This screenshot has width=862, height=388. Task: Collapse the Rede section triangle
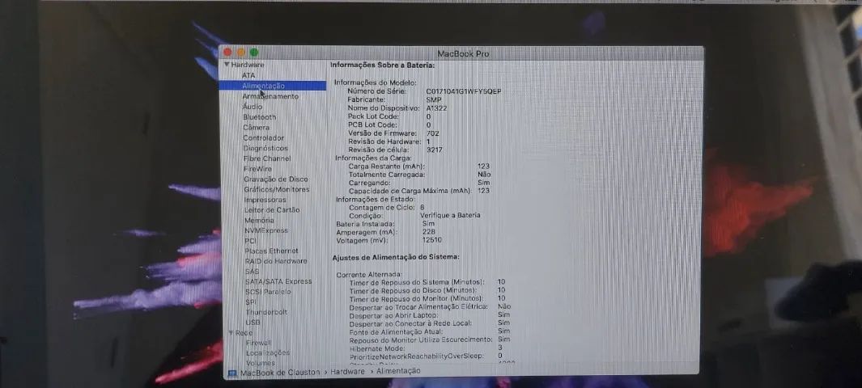231,333
